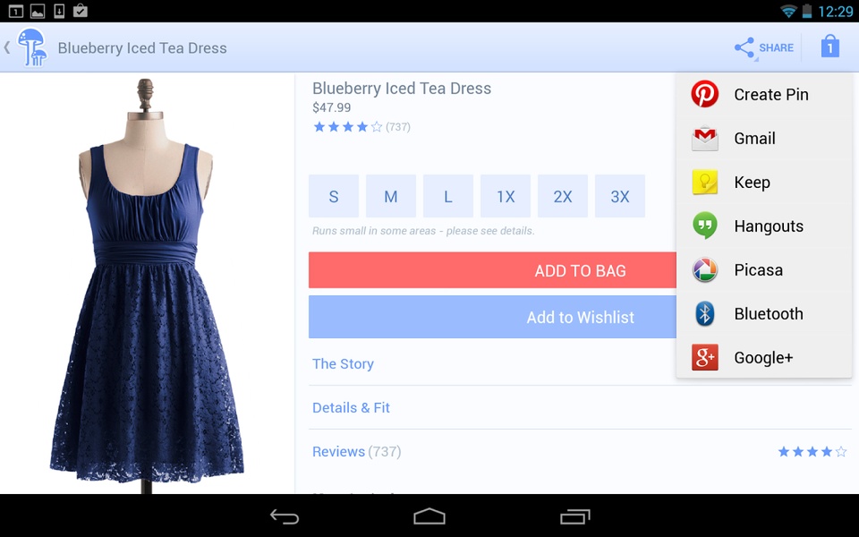The width and height of the screenshot is (859, 537).
Task: Tap the star rating under the price
Action: click(x=347, y=127)
